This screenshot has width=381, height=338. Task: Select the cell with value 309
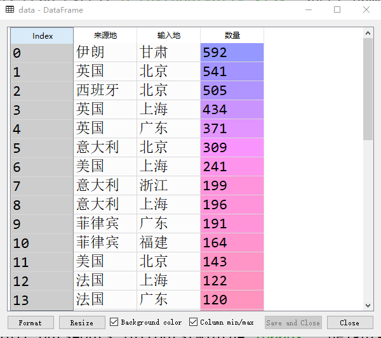[232, 148]
